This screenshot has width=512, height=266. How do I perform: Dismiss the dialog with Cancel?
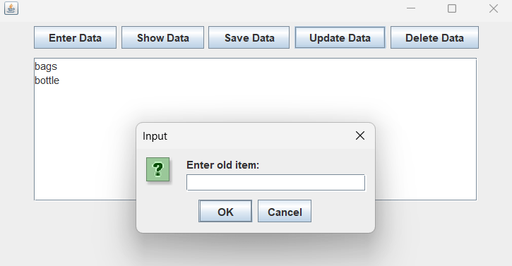[285, 211]
